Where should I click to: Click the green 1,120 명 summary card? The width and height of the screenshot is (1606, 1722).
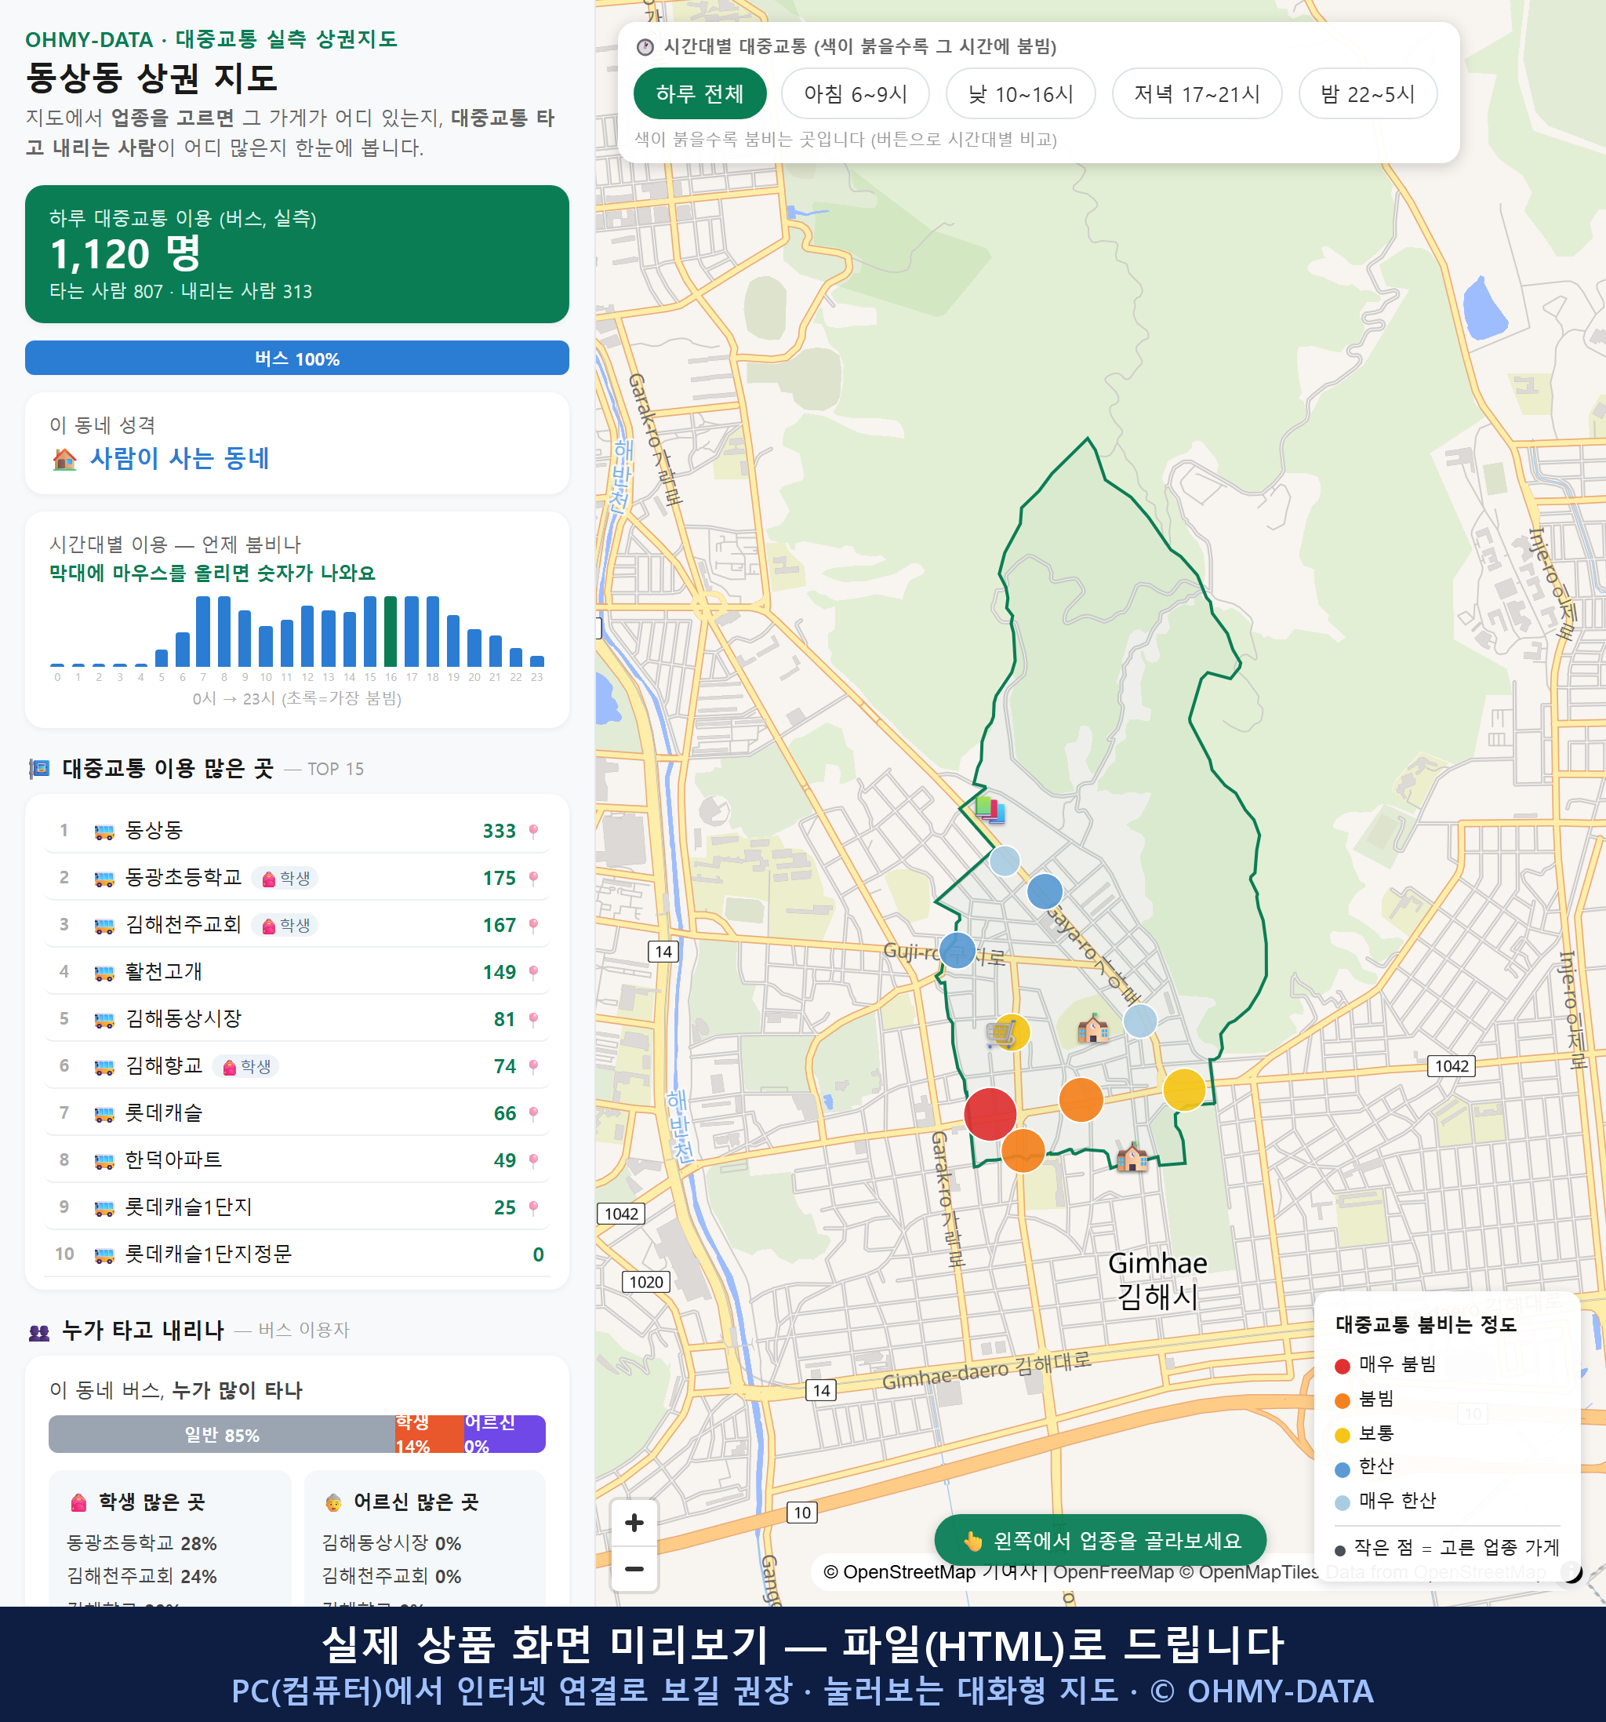[x=297, y=254]
